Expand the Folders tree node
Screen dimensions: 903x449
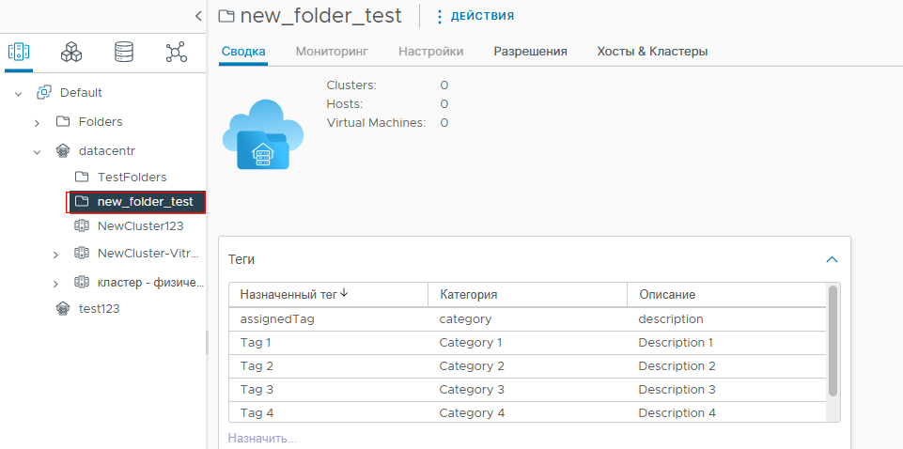(x=37, y=123)
